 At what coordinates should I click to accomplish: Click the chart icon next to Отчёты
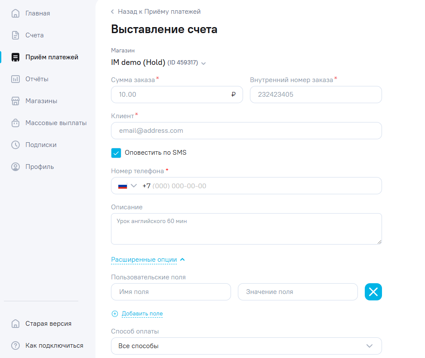15,79
